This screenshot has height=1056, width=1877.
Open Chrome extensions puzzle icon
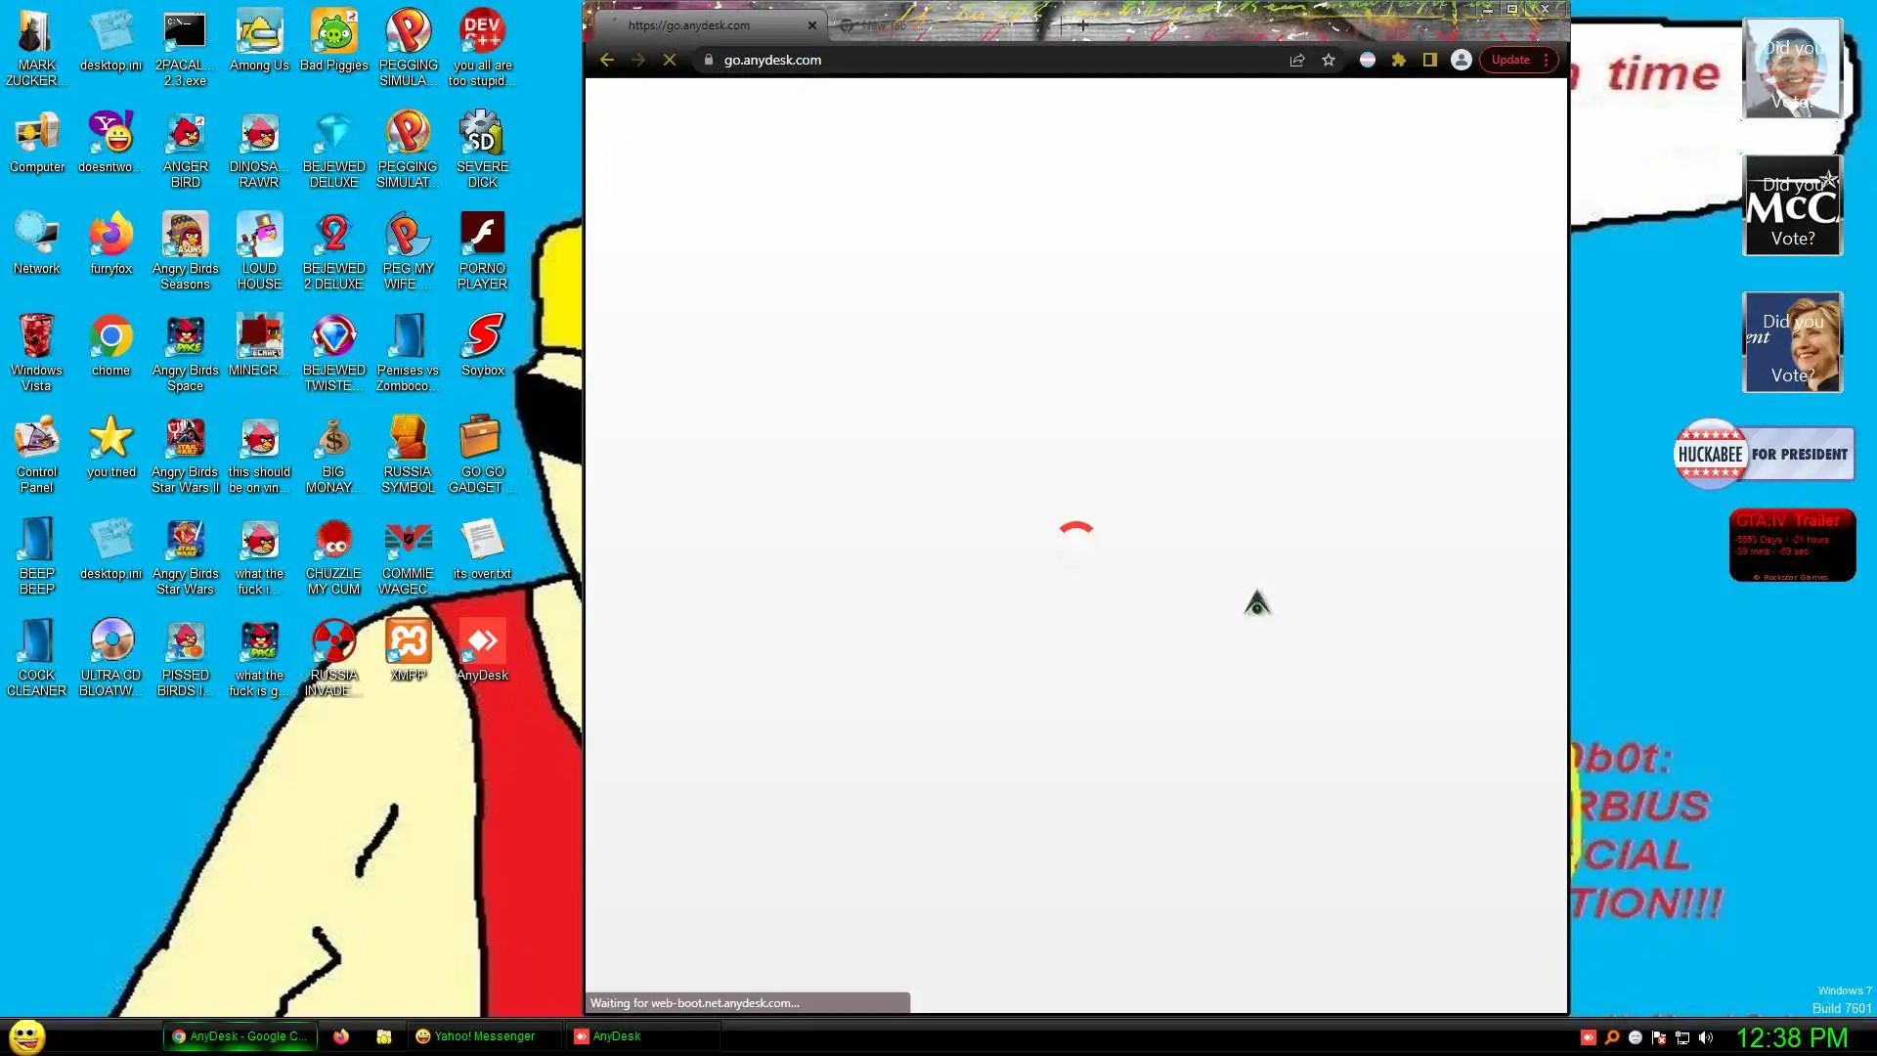1399,60
